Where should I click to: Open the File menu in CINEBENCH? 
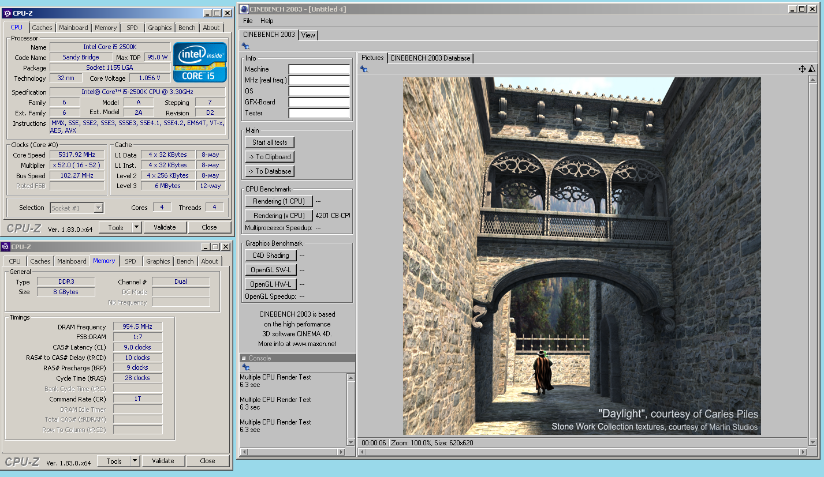248,21
